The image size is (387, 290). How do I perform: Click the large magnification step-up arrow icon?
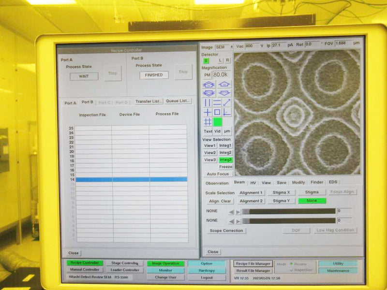(x=208, y=85)
